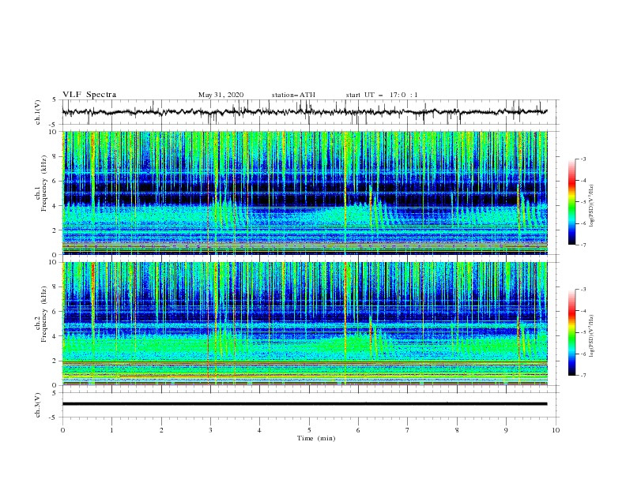Screen dimensions: 626x483
Task: Click the ch.3 flat black voltage trace
Action: pos(304,404)
